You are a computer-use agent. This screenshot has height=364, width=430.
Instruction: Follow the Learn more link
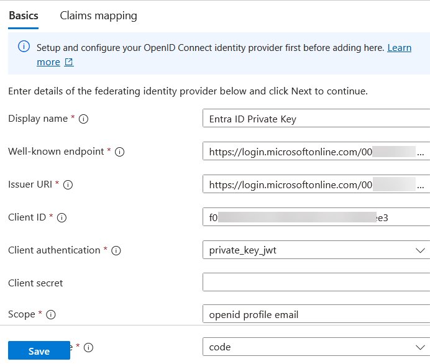point(400,48)
